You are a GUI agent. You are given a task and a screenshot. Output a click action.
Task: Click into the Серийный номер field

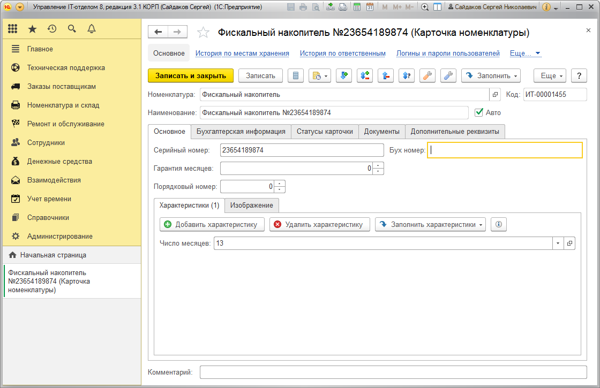[302, 150]
